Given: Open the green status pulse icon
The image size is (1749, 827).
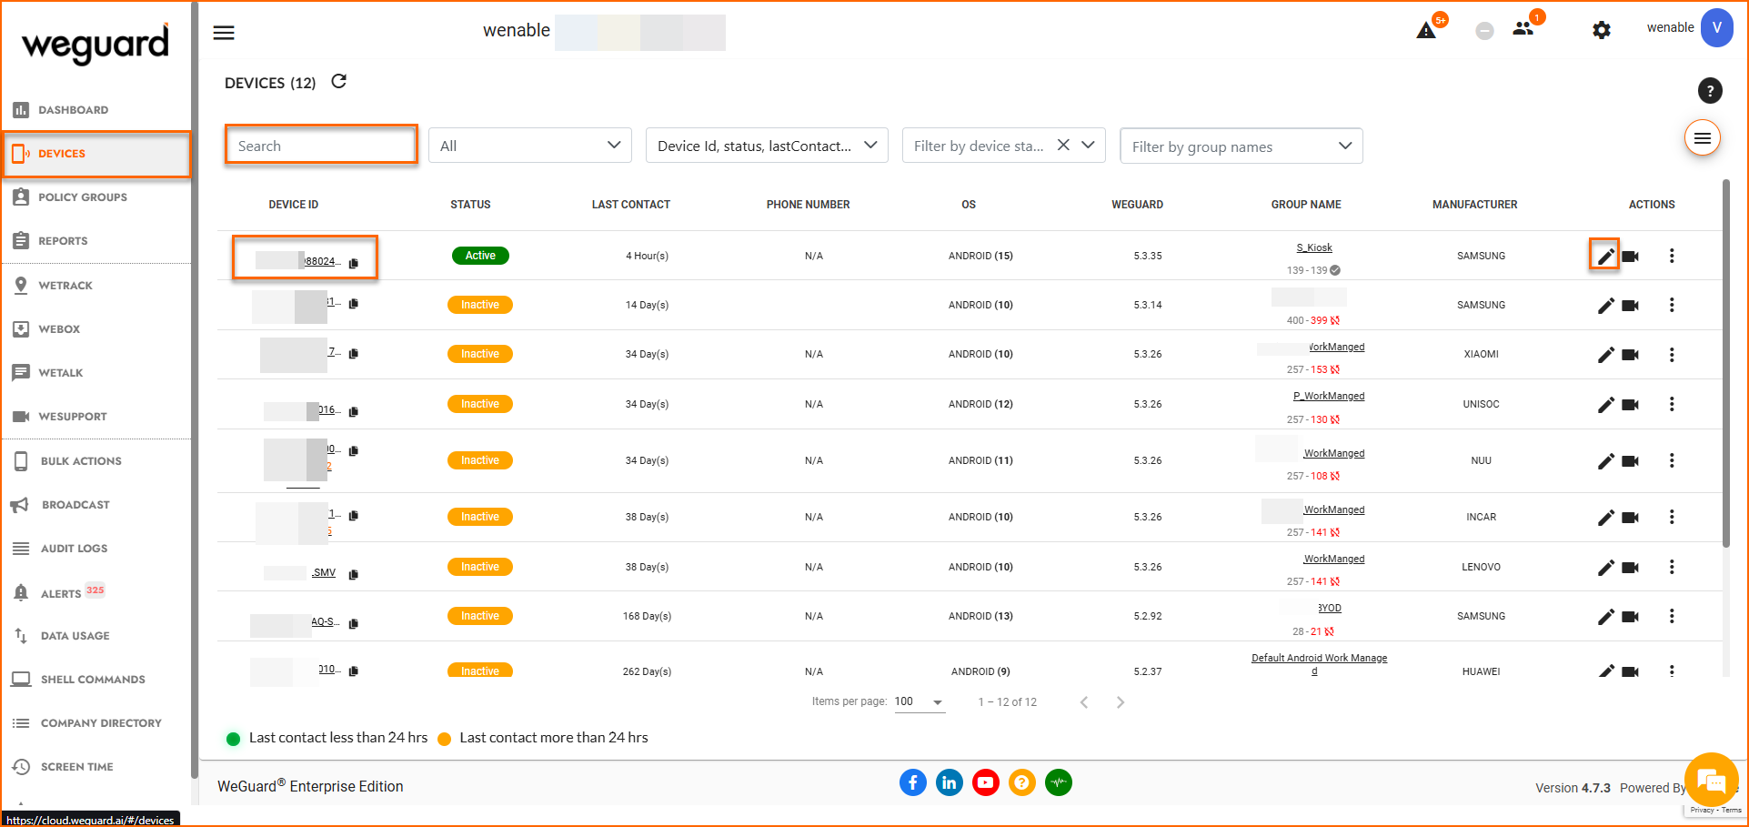Looking at the screenshot, I should (x=1059, y=782).
